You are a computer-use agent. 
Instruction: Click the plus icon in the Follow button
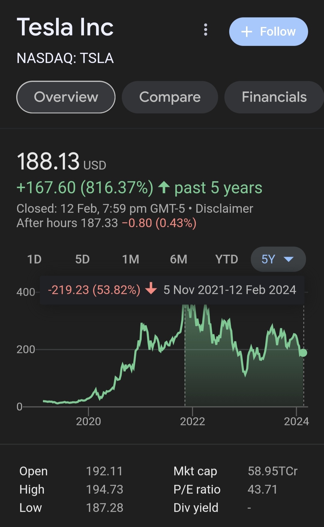pyautogui.click(x=247, y=32)
